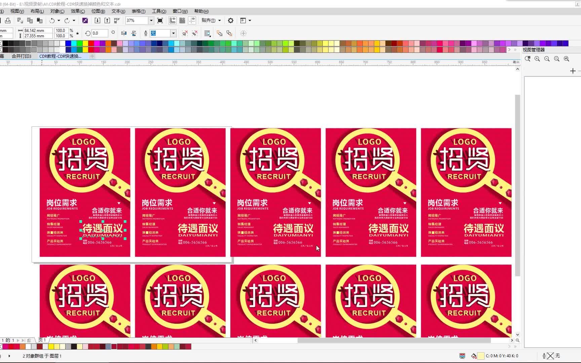Click the Zoom one-shot icon in View Manager
Screen dimensions: 581x363
(x=528, y=59)
